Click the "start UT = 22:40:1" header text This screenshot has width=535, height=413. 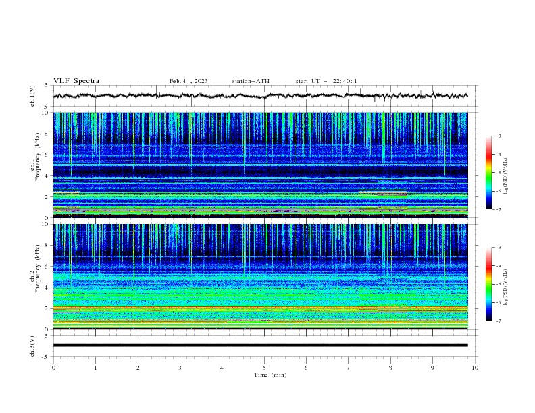[x=326, y=81]
